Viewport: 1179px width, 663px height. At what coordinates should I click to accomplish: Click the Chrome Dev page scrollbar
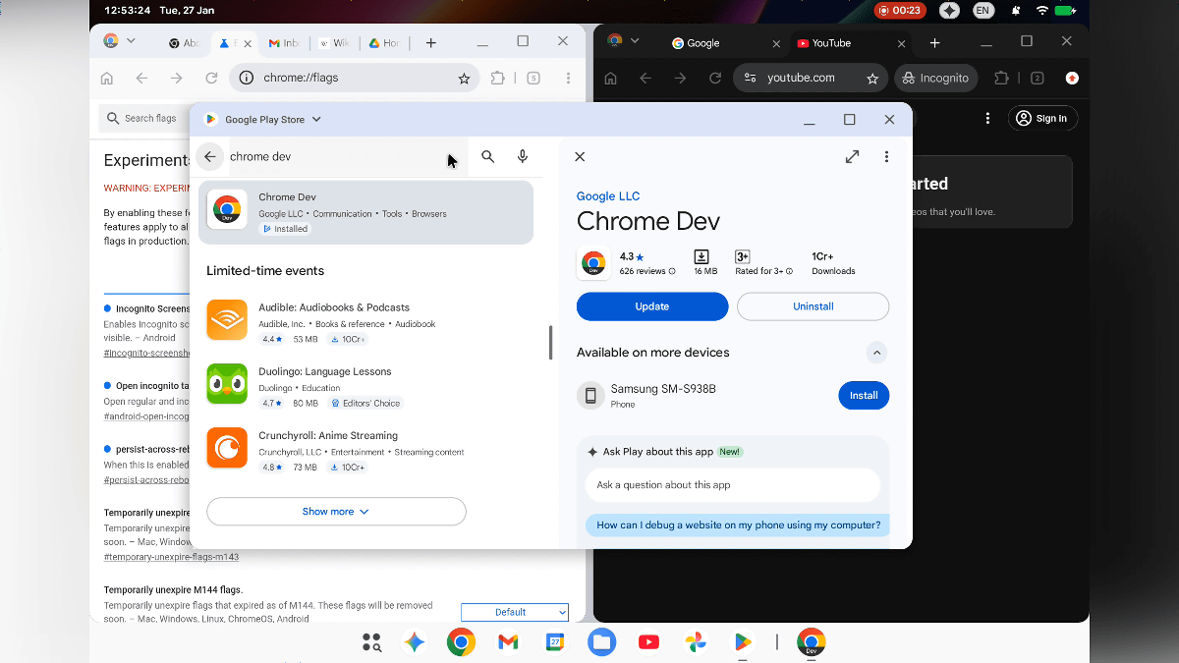pos(549,343)
